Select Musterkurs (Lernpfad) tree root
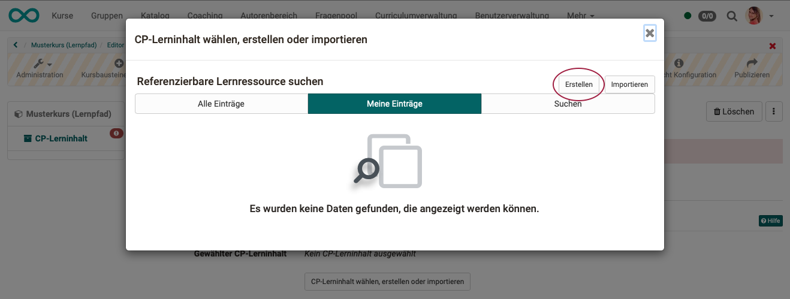790x299 pixels. coord(68,114)
